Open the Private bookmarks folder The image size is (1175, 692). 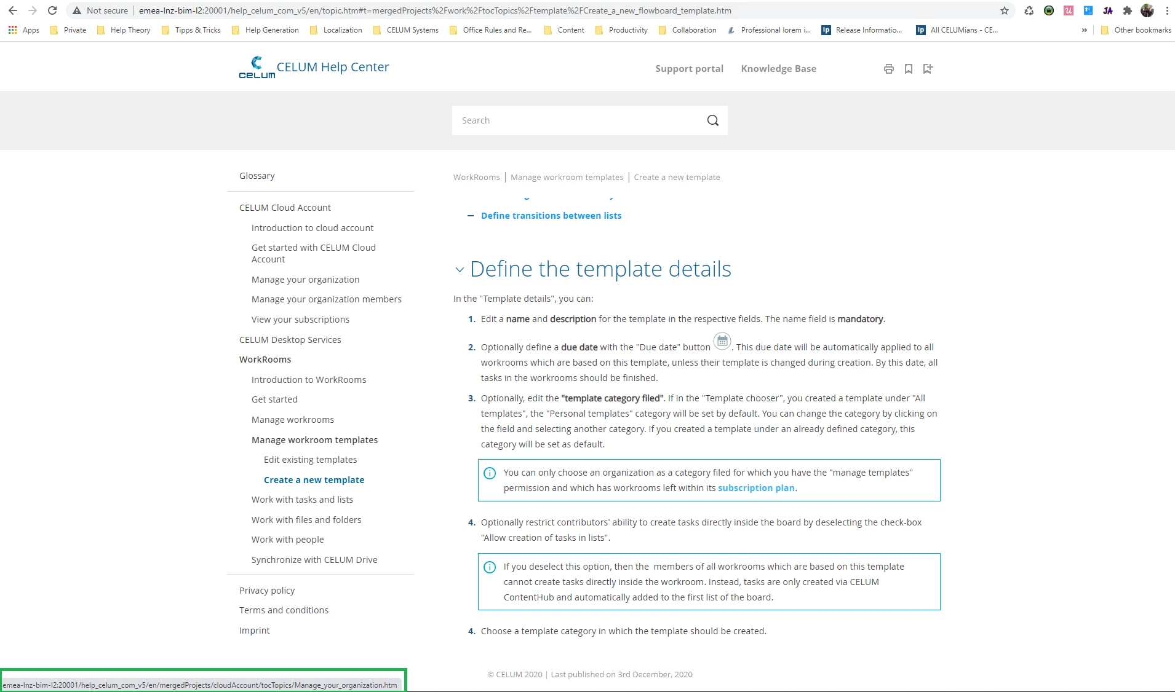pyautogui.click(x=68, y=30)
